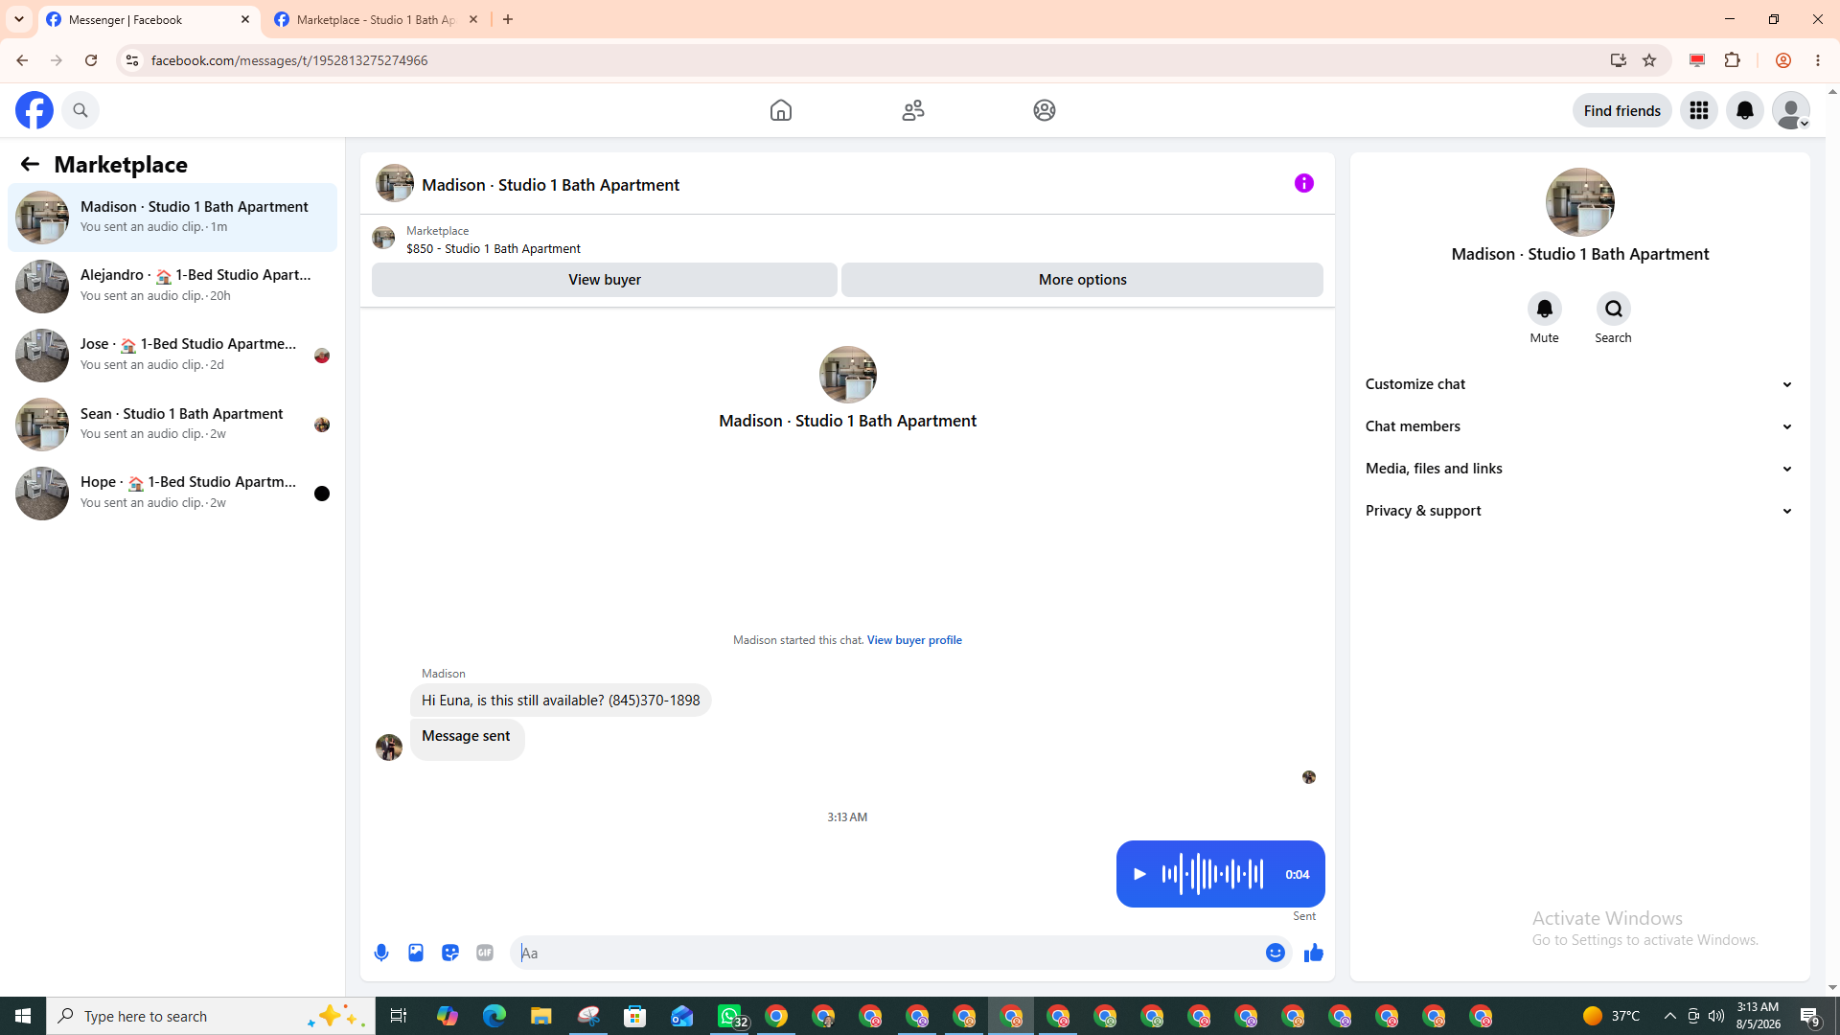
Task: Click the Windows taskbar search box
Action: coord(210,1016)
